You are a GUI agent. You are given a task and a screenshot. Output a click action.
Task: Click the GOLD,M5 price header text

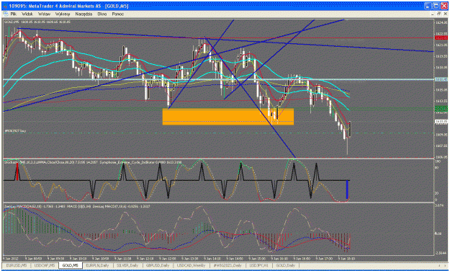pos(37,22)
